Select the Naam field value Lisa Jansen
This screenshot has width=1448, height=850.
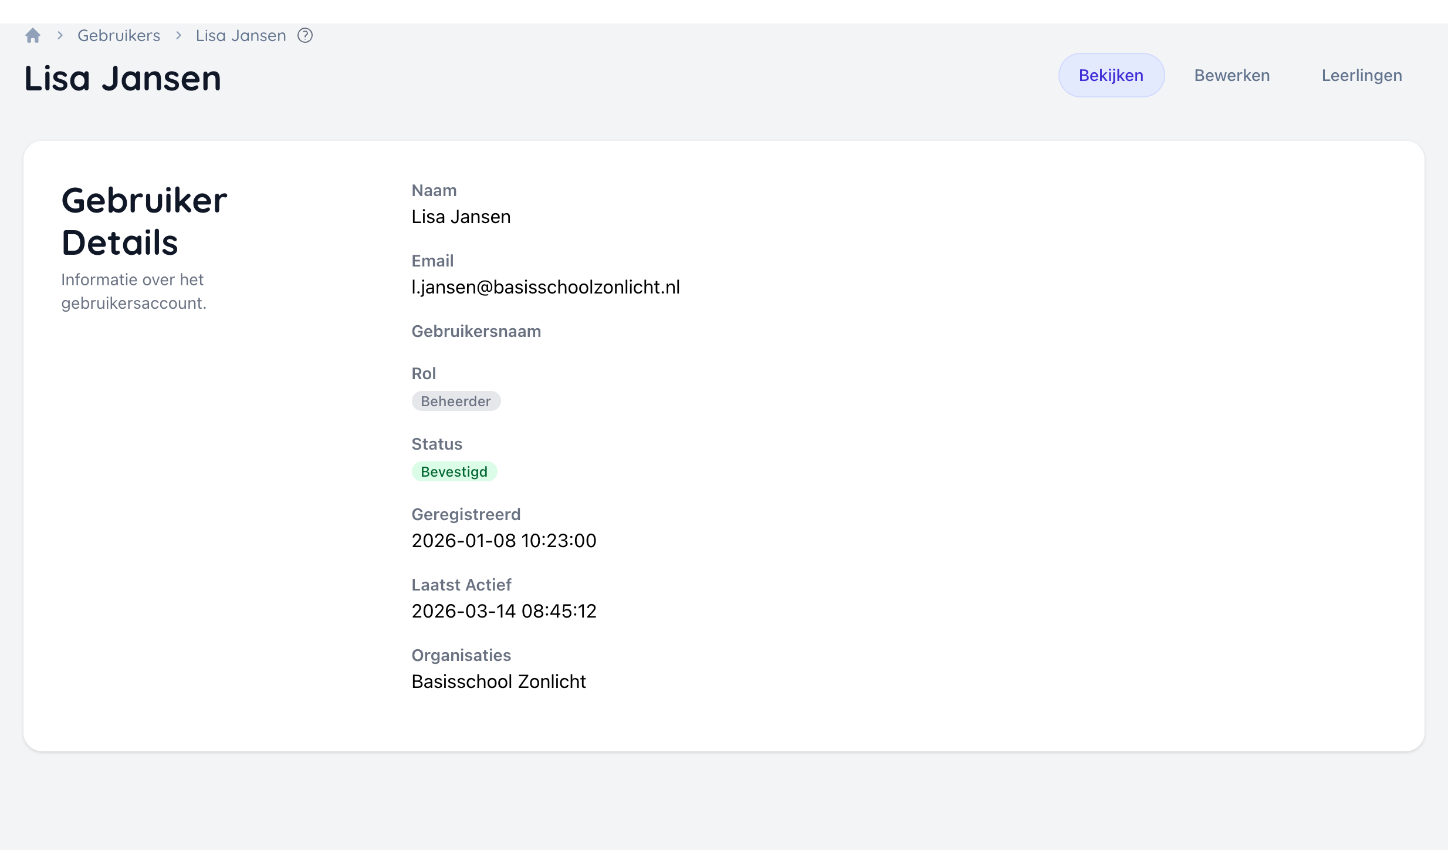click(461, 216)
